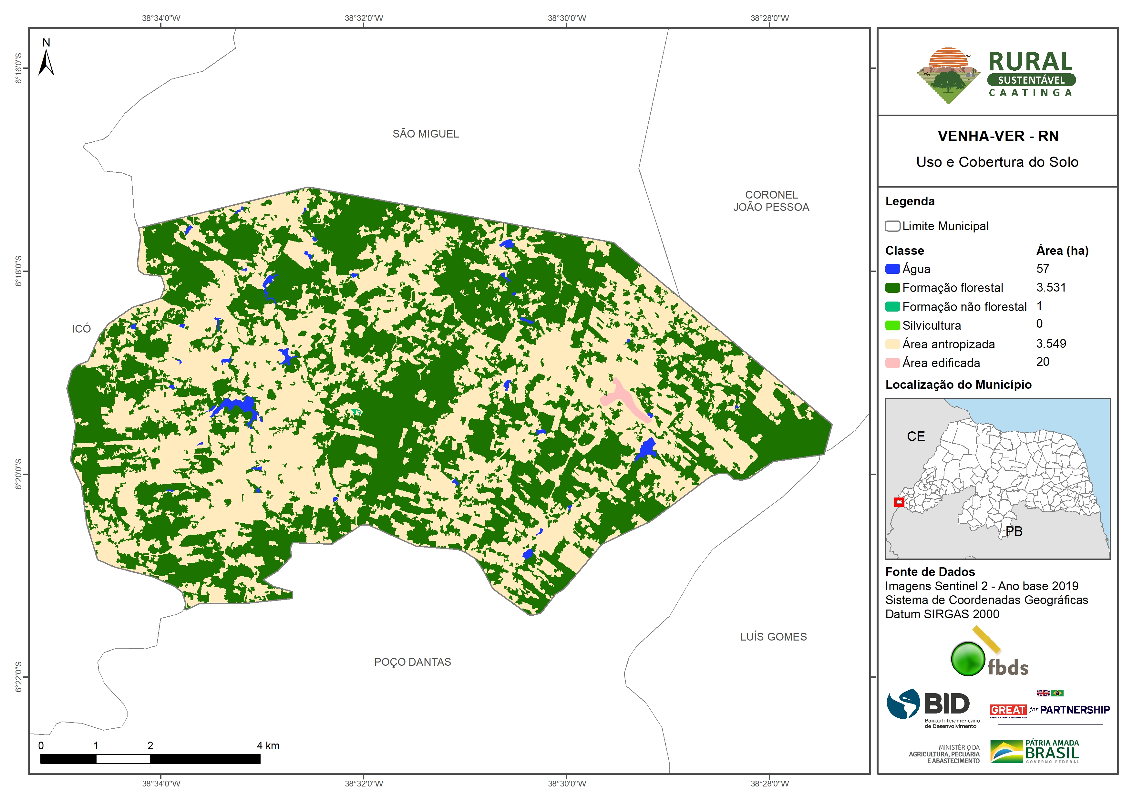Click the fbds green sphere logo
The image size is (1133, 801).
click(968, 658)
